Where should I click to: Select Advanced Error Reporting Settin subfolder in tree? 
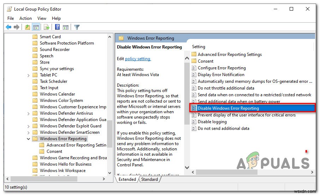click(76, 145)
